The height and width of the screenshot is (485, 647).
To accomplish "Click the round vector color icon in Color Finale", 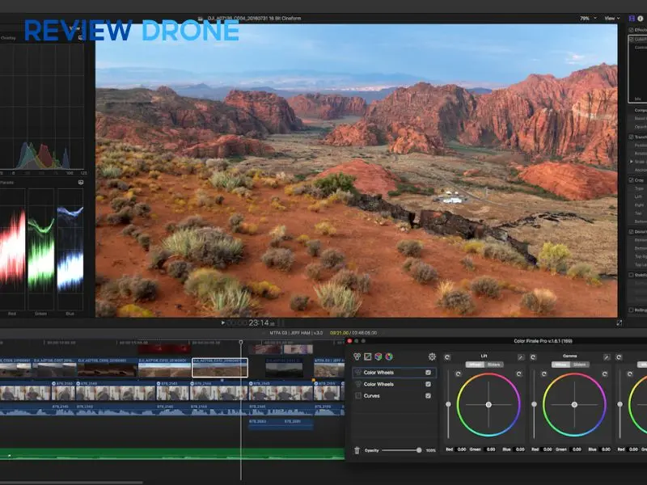I will pyautogui.click(x=389, y=356).
